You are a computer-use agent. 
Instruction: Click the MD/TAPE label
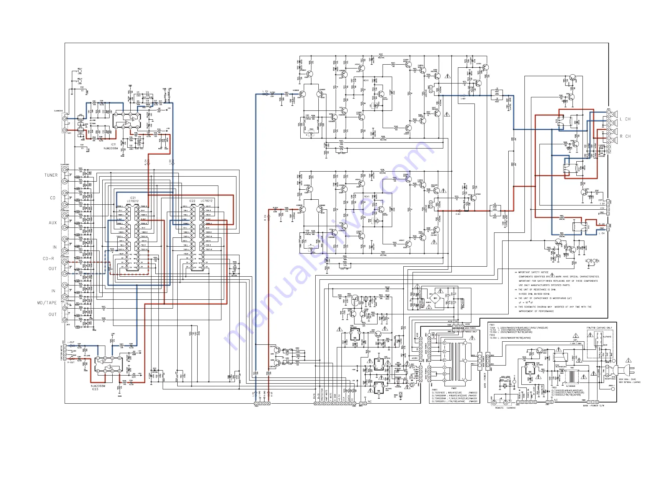(x=47, y=303)
